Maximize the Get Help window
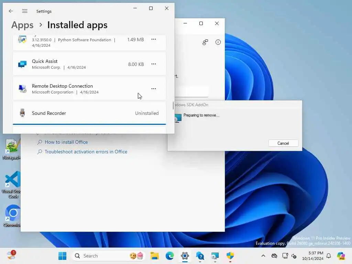The image size is (352, 264). pyautogui.click(x=201, y=23)
